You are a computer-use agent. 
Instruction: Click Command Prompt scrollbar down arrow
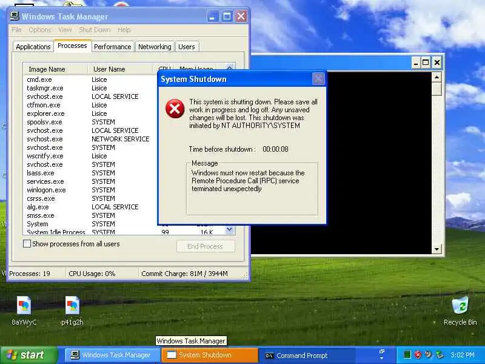[436, 249]
